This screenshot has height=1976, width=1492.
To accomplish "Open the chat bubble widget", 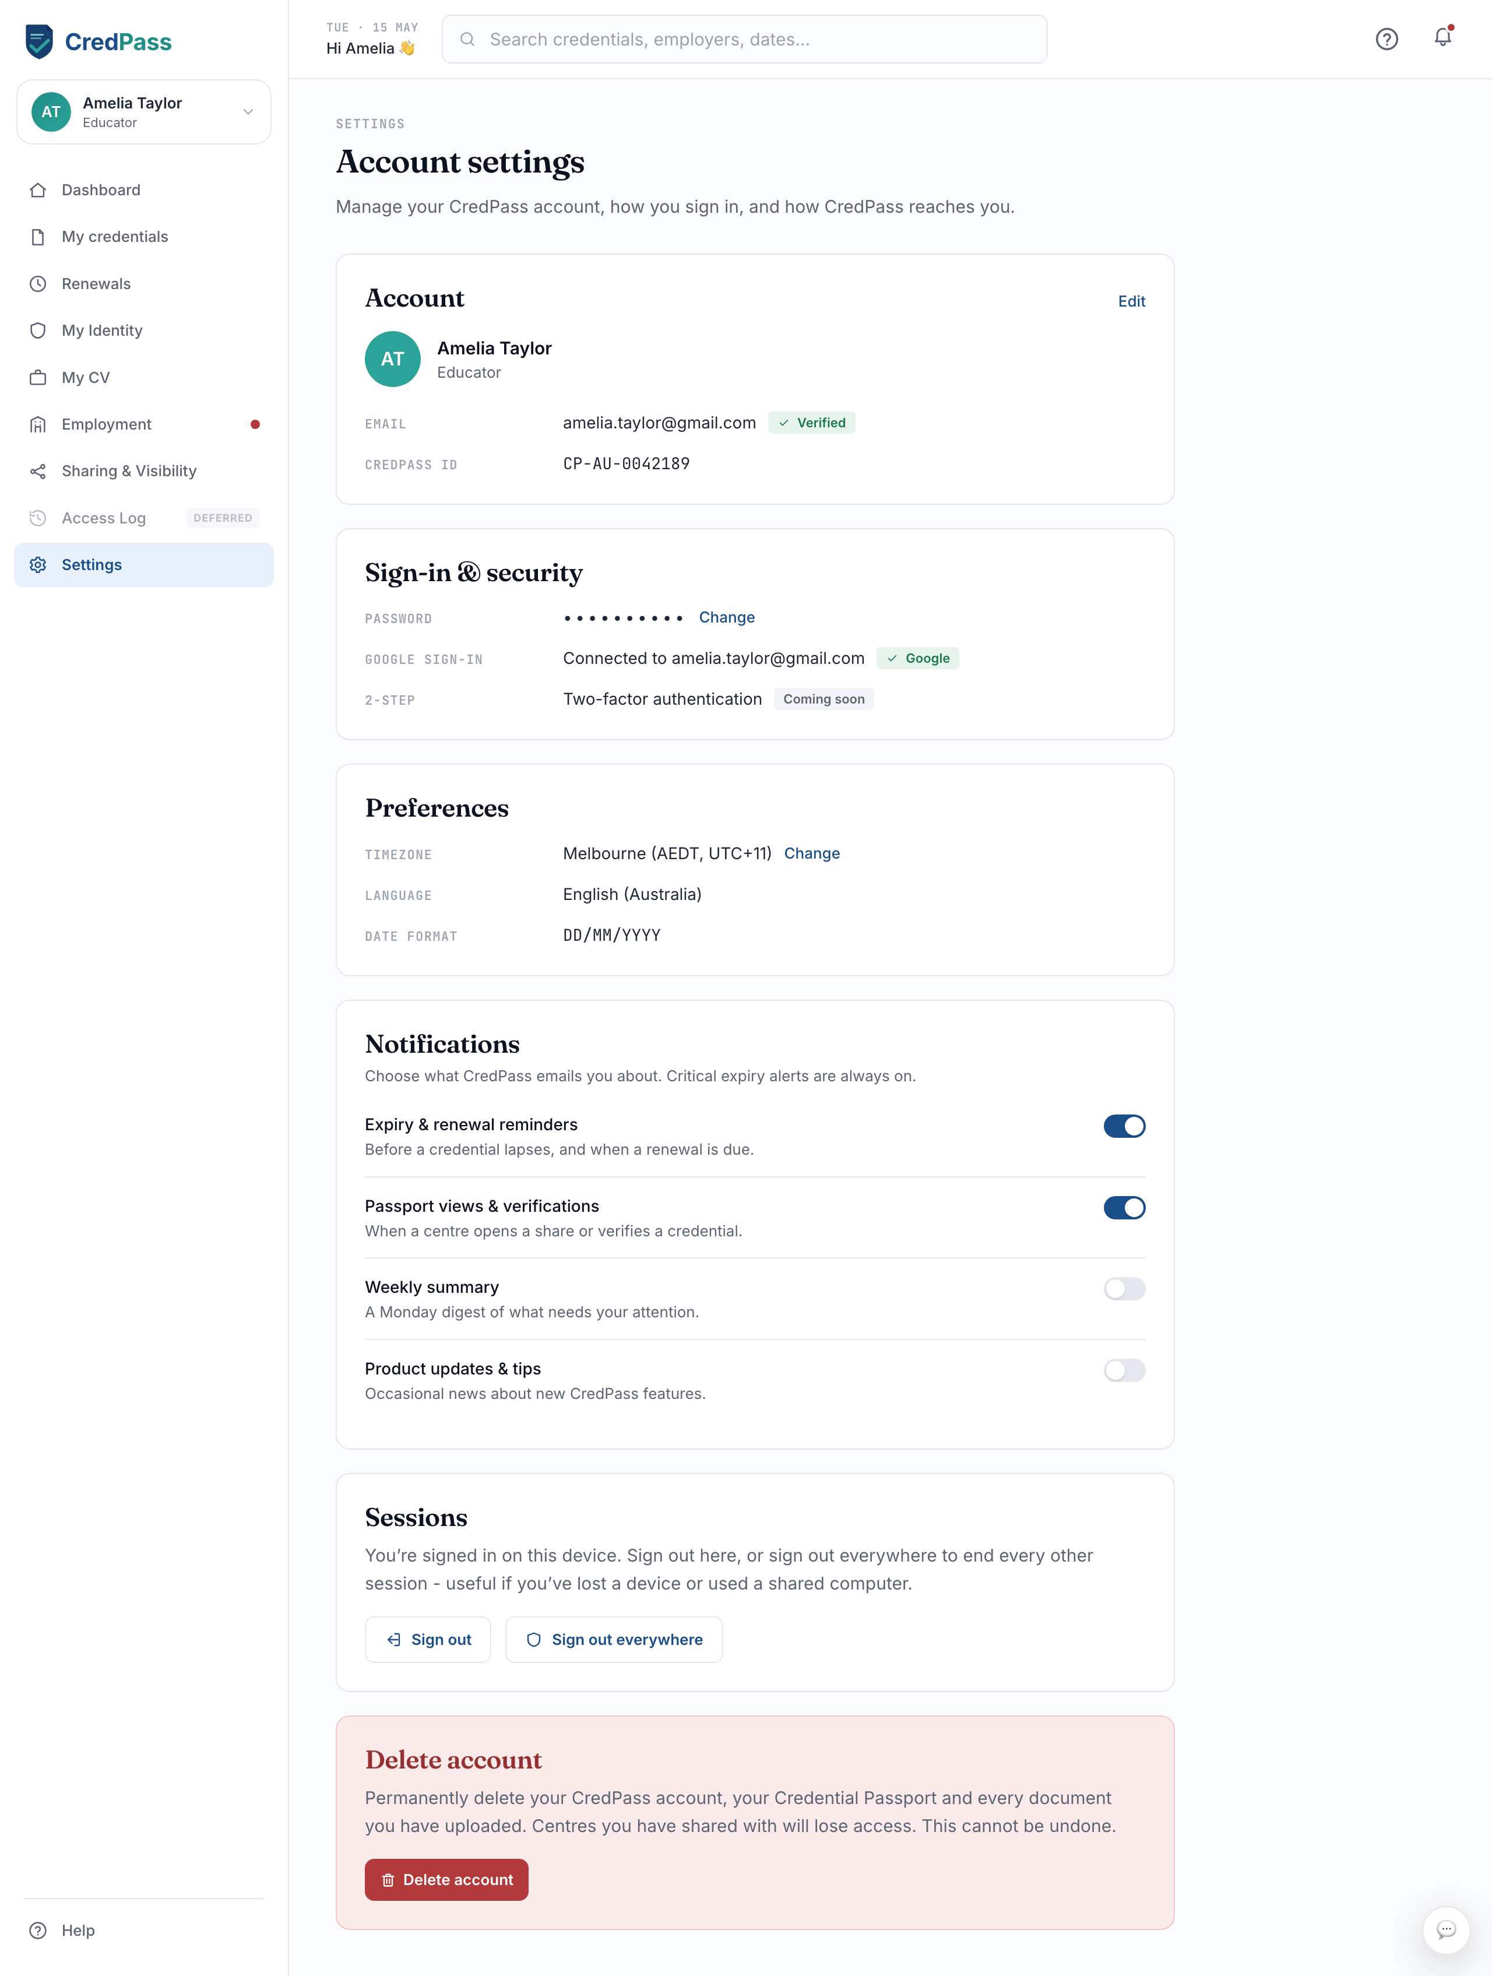I will [x=1447, y=1929].
